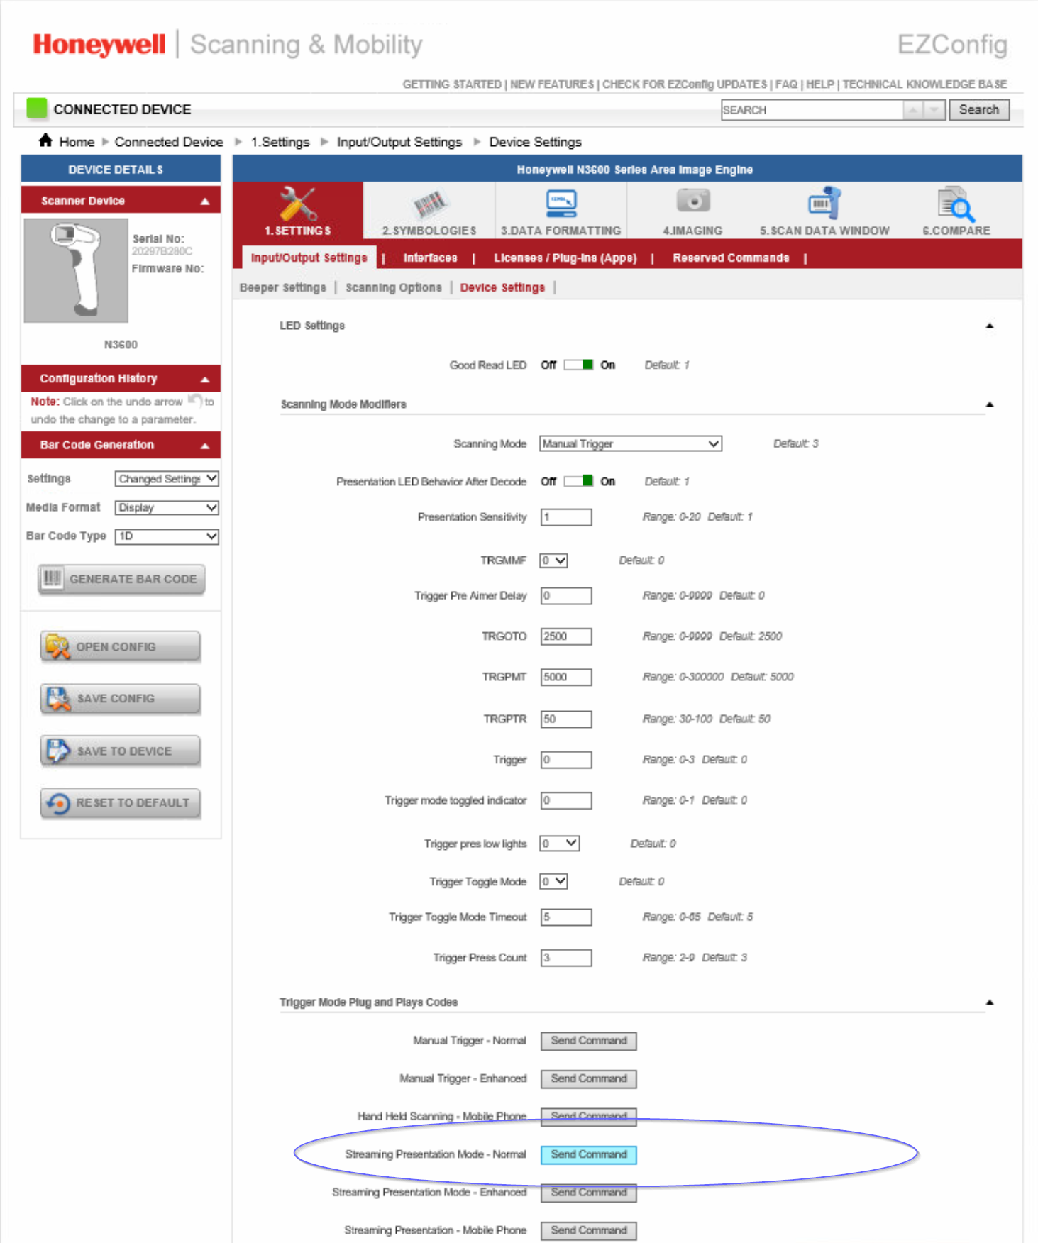The image size is (1038, 1243).
Task: Open the Licenses / Plug-ins (Apps) tab
Action: tap(565, 258)
